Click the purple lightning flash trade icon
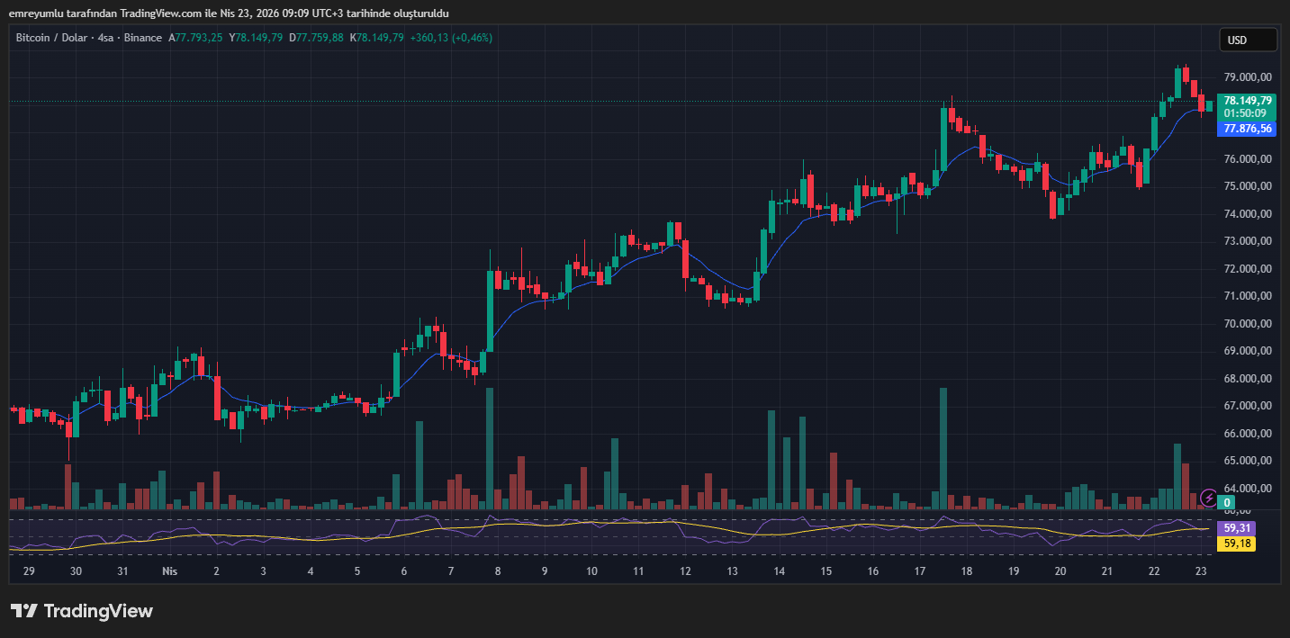The width and height of the screenshot is (1290, 638). (1208, 497)
